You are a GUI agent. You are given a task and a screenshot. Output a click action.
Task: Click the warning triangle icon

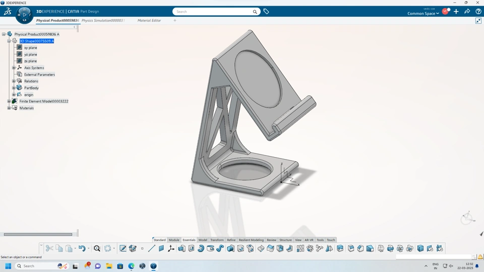tap(480, 257)
